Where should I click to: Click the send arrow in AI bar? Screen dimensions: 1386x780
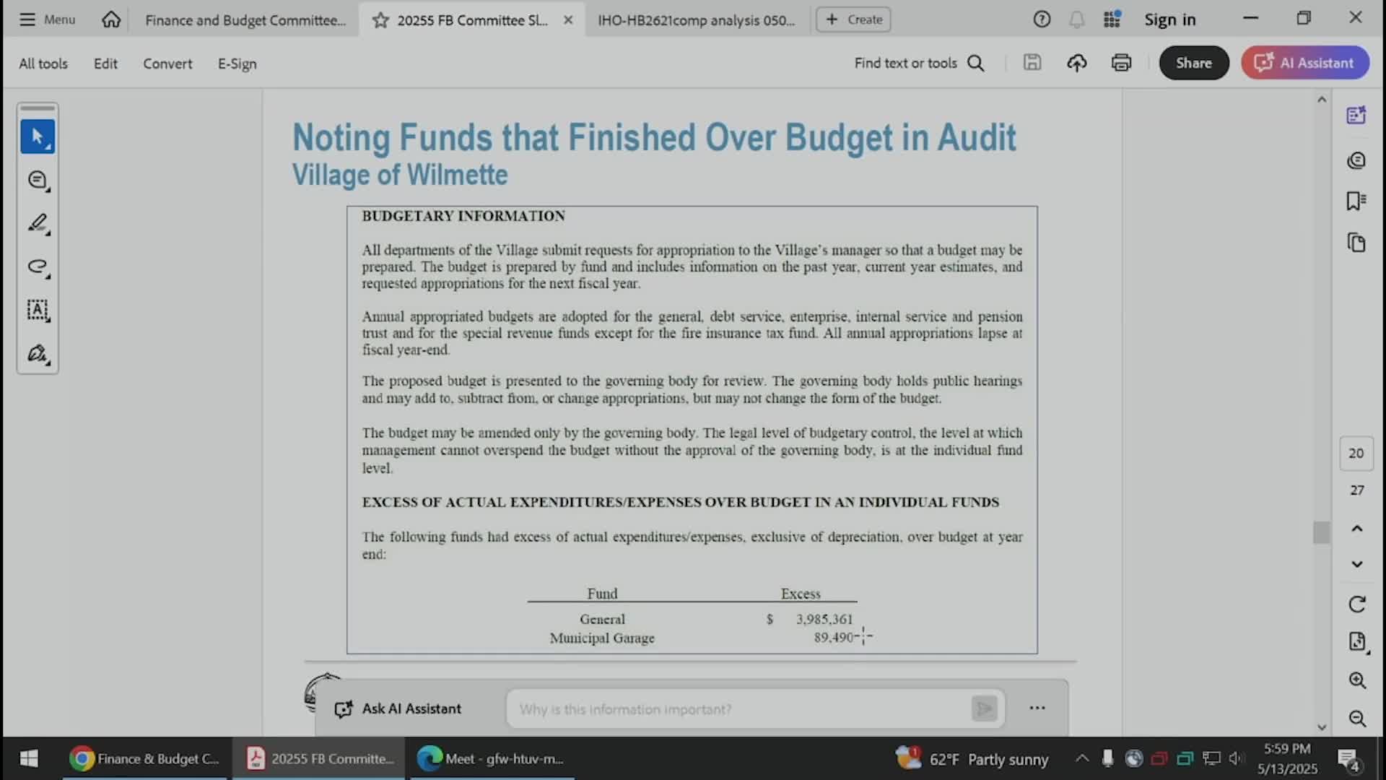click(985, 709)
